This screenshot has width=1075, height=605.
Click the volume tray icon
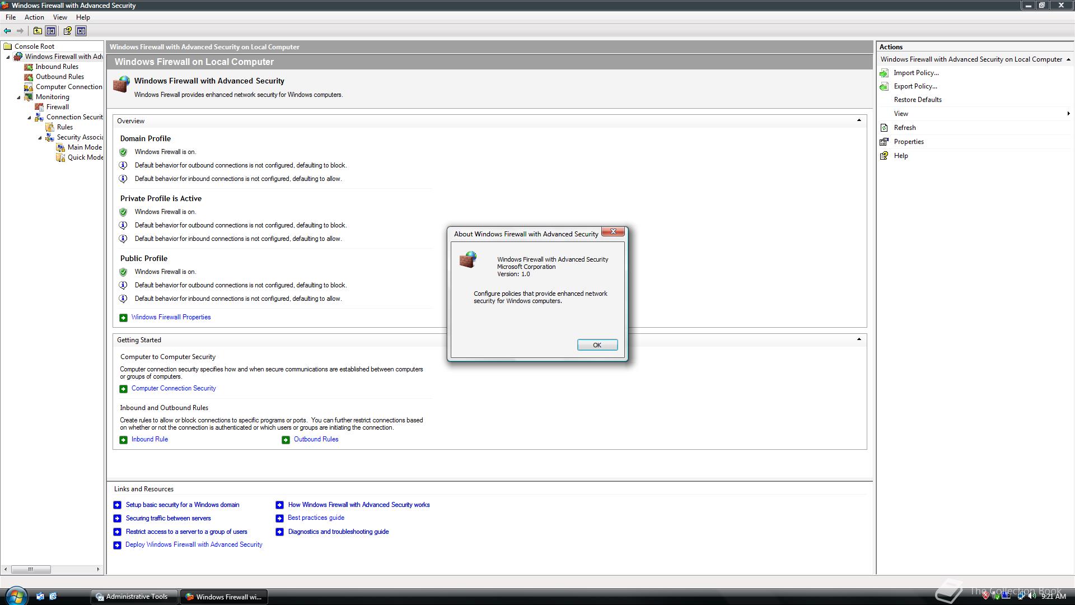[x=1032, y=596]
